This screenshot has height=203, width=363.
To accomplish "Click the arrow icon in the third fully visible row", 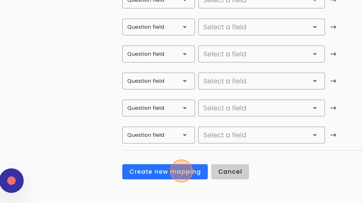I will click(x=333, y=81).
